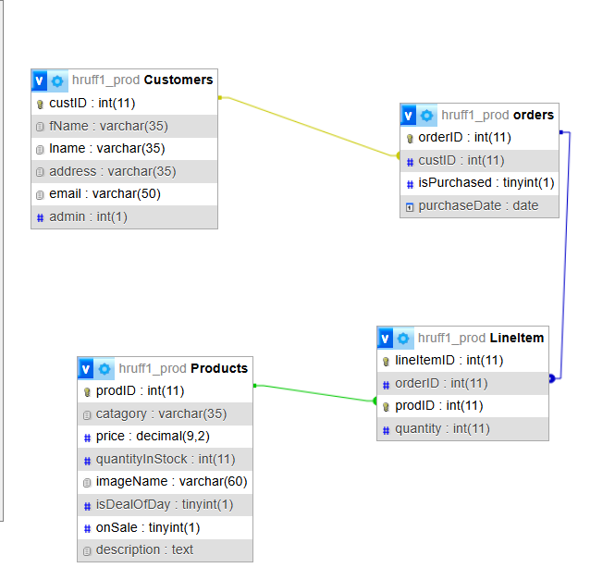
Task: Select the LineItem table title
Action: coord(517,338)
